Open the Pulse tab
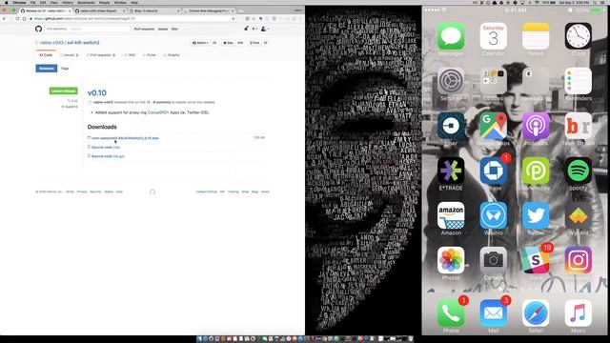This screenshot has width=610, height=343. pyautogui.click(x=150, y=55)
